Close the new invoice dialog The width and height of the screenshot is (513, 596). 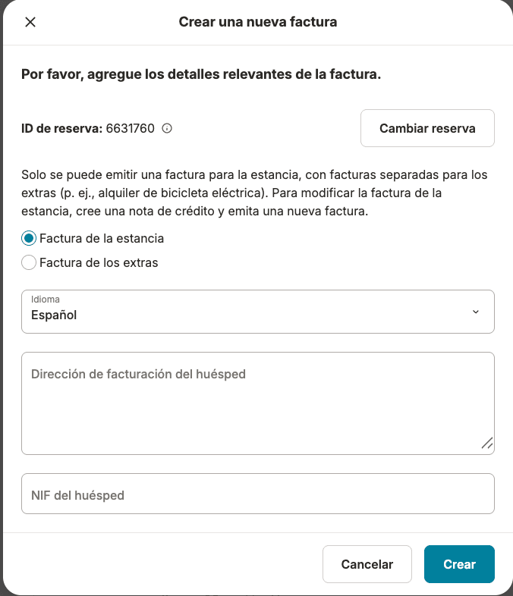30,22
